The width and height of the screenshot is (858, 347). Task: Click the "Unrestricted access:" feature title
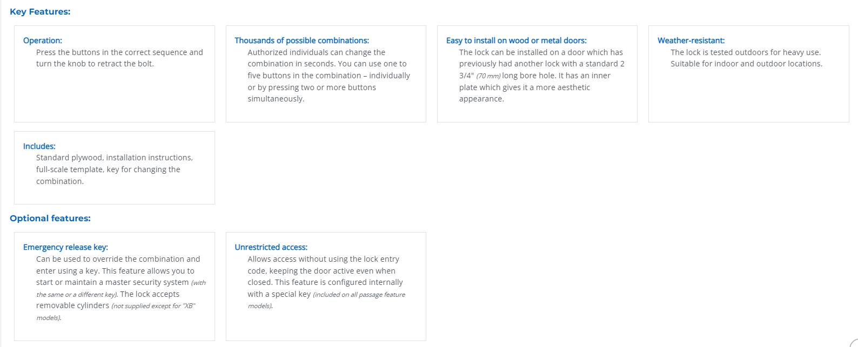271,247
